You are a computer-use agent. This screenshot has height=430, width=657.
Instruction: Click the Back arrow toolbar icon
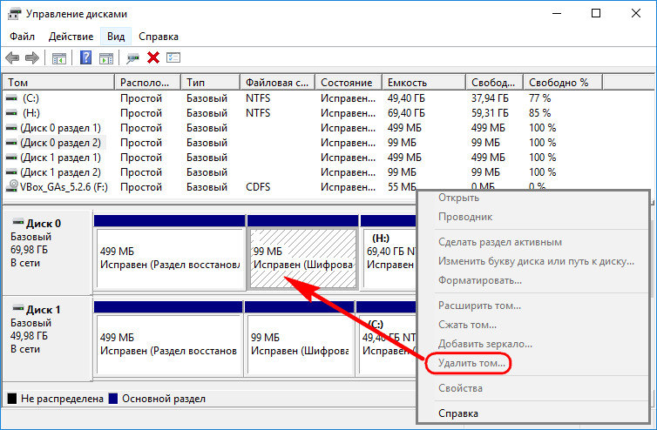pos(12,57)
